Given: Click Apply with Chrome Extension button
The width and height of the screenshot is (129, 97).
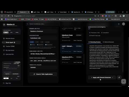Looking at the screenshot, I should tap(102, 77).
